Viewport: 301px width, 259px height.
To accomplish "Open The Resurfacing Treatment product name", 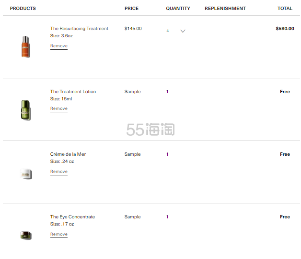I will click(x=79, y=29).
